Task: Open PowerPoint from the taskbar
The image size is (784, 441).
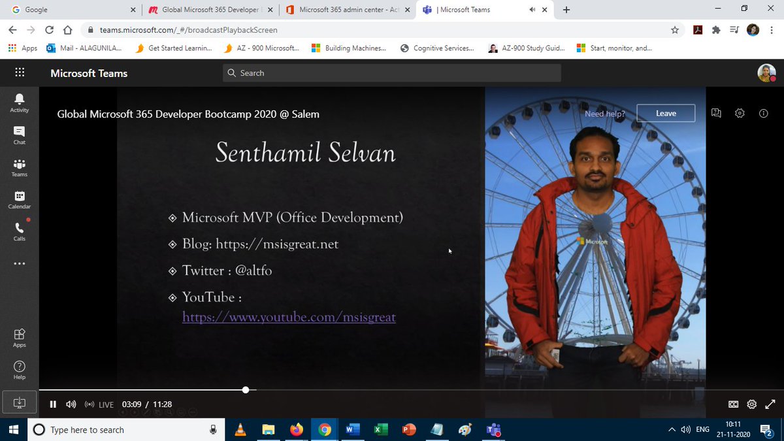Action: [x=409, y=429]
